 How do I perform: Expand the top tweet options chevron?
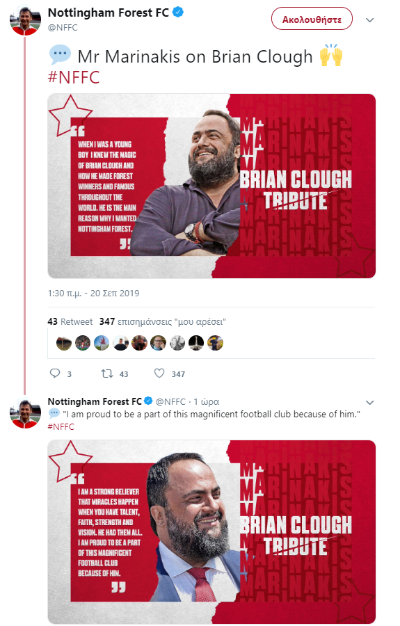click(370, 20)
